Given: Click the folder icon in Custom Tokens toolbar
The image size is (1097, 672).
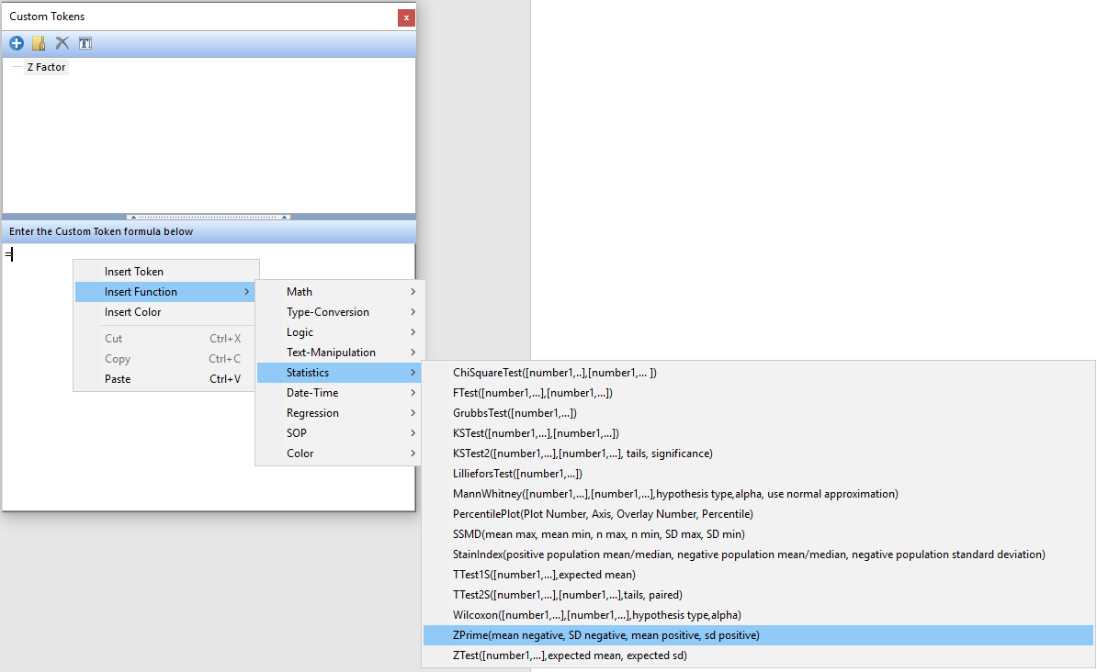Looking at the screenshot, I should (40, 43).
